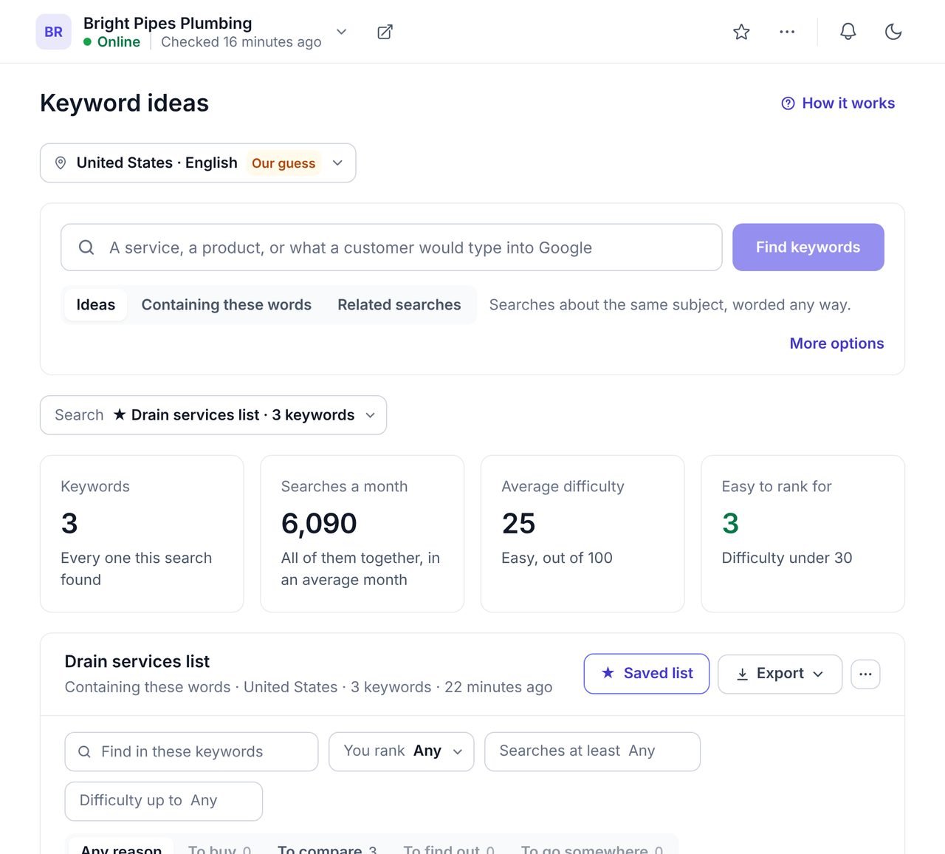Click the Find keywords button
This screenshot has width=945, height=854.
pyautogui.click(x=808, y=247)
